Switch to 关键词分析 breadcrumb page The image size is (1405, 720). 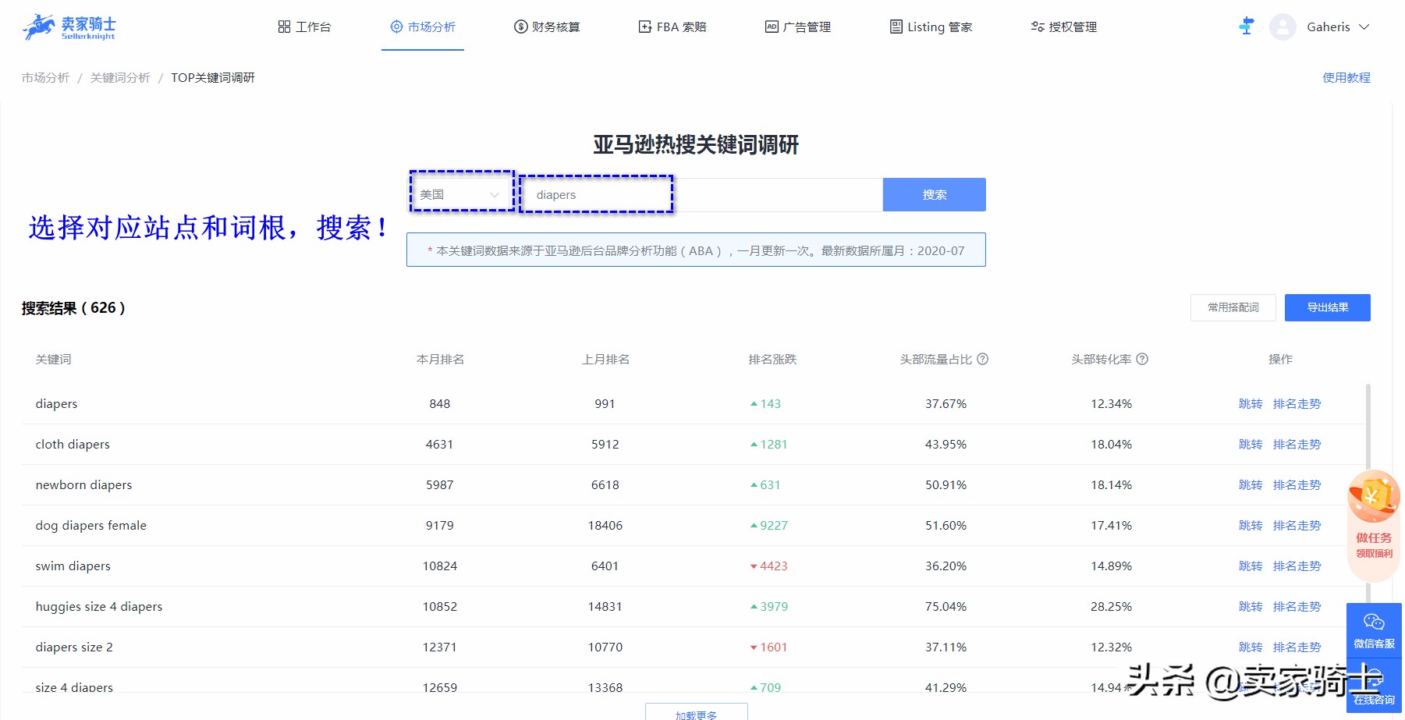click(x=119, y=77)
